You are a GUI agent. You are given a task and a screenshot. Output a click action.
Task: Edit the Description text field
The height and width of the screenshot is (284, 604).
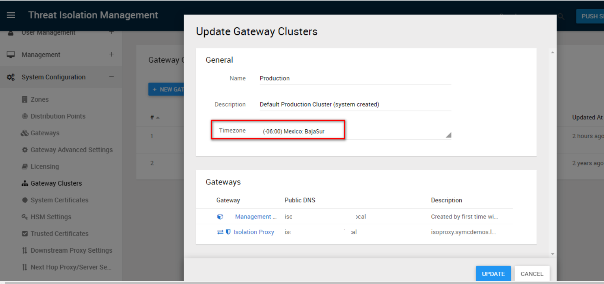(354, 104)
